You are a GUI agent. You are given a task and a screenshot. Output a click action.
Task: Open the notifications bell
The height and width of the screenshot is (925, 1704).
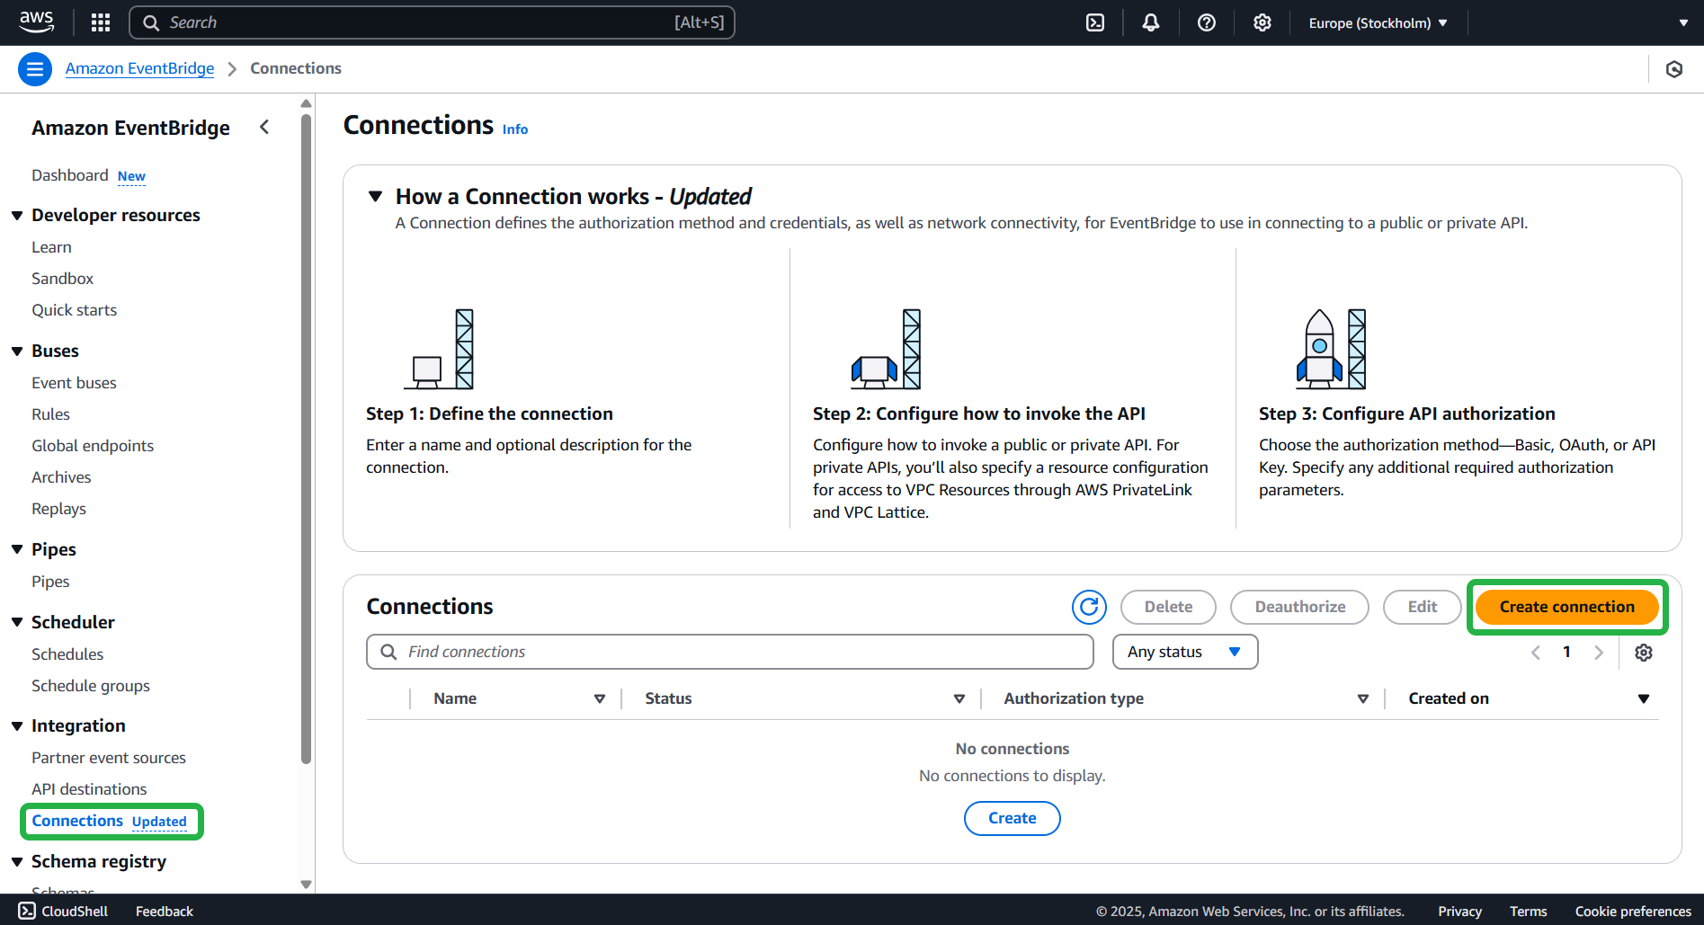click(1150, 22)
